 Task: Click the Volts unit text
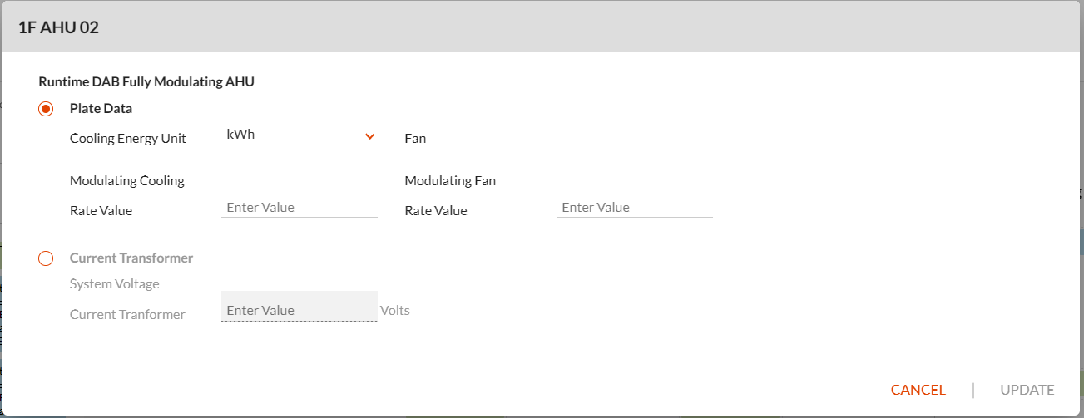click(395, 310)
